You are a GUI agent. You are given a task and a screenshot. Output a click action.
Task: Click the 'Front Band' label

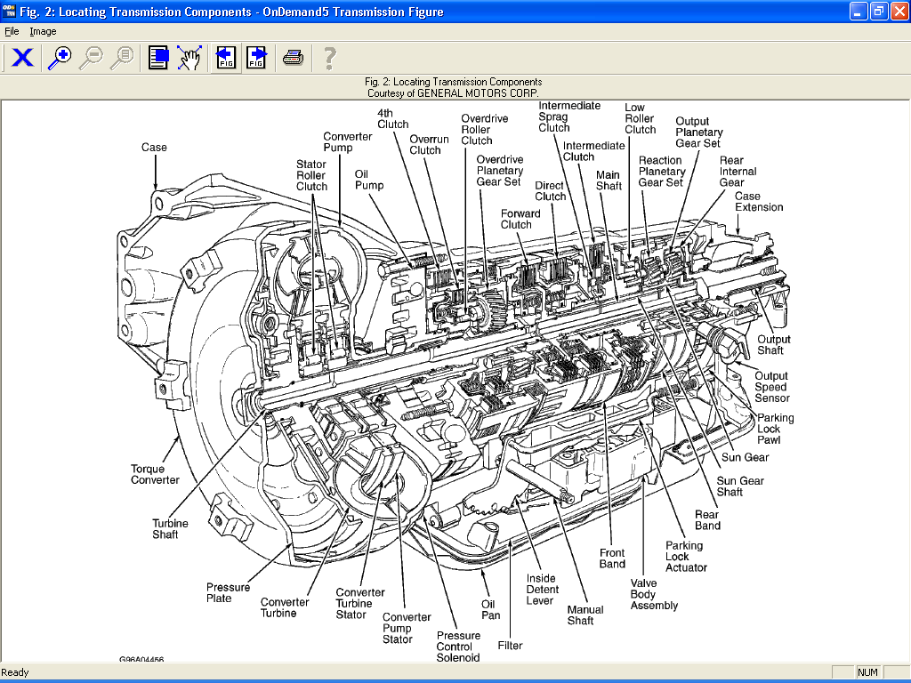point(612,558)
